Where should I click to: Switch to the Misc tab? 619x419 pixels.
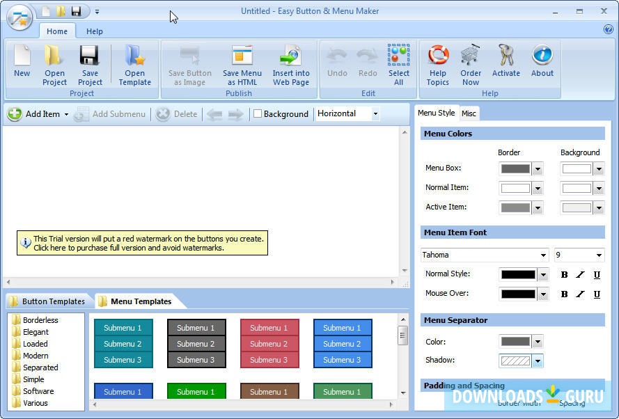(x=469, y=113)
